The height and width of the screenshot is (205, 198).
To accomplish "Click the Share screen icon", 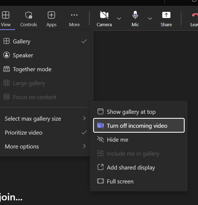I will coord(166,15).
